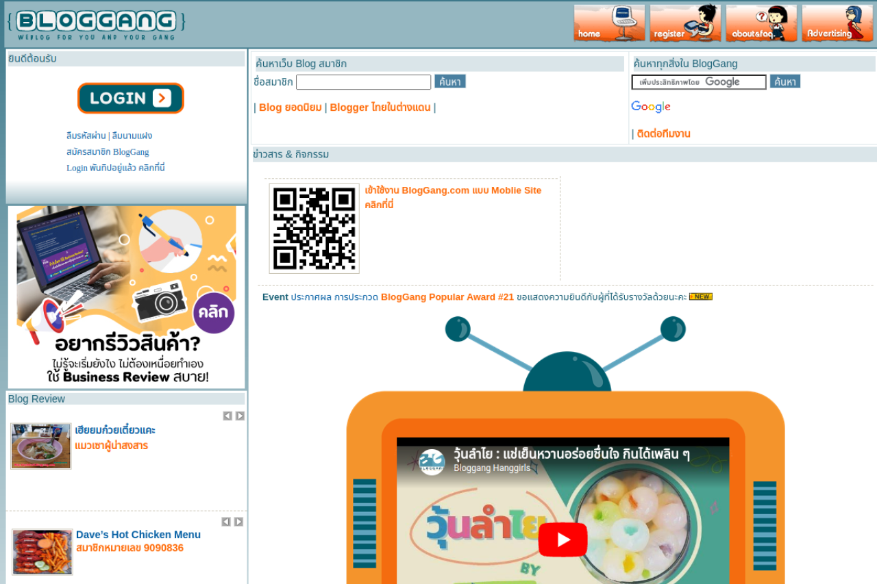Click the Google logo under search
Viewport: 877px width, 584px height.
point(651,107)
